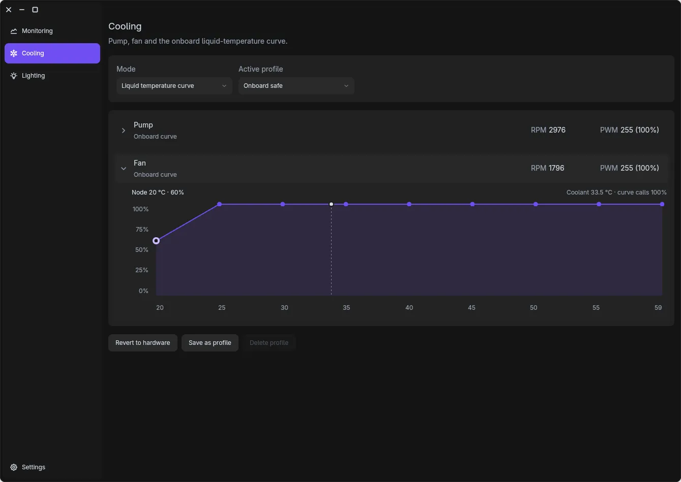The width and height of the screenshot is (681, 482).
Task: Select the fan curve node at 30 °C
Action: (283, 204)
